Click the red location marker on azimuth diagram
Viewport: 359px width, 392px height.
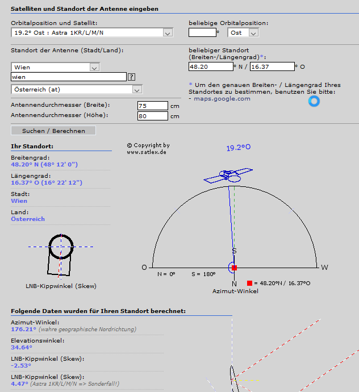pyautogui.click(x=234, y=268)
